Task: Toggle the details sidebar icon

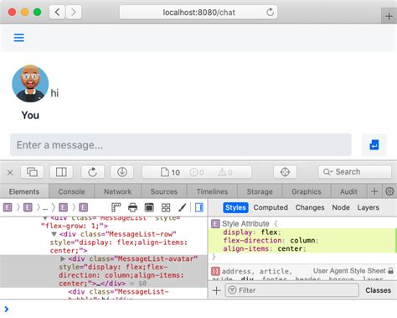Action: coord(199,207)
